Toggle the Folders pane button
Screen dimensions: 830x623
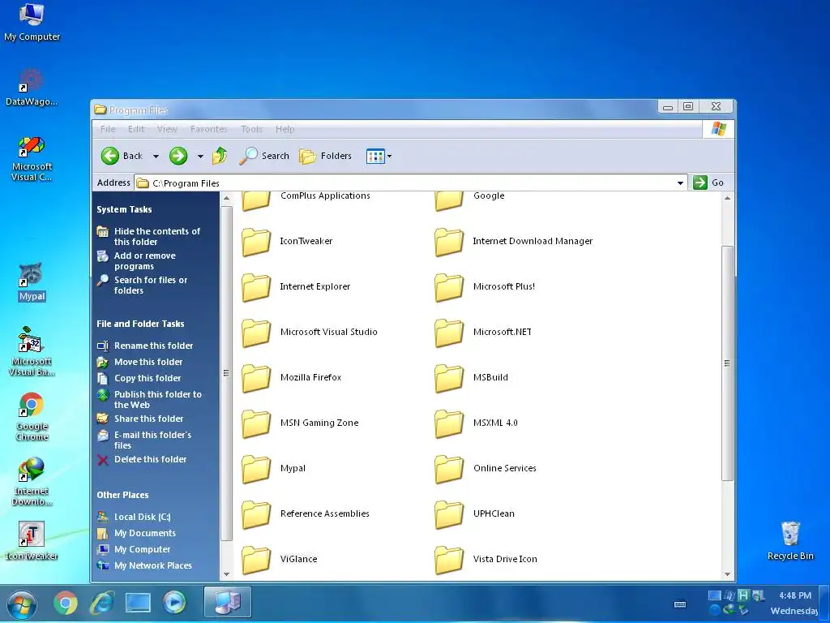(x=325, y=156)
